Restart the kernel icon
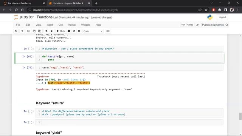Image resolution: width=242 pixels, height=136 pixels. (x=74, y=31)
